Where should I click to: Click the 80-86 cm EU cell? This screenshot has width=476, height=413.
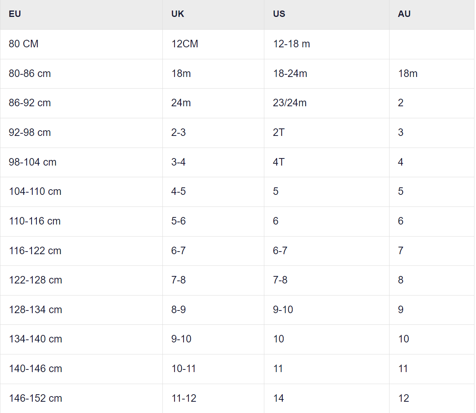pos(30,74)
